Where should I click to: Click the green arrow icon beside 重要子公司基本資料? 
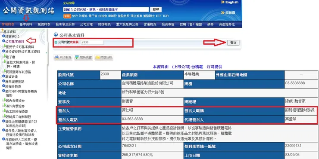pyautogui.click(x=4, y=46)
